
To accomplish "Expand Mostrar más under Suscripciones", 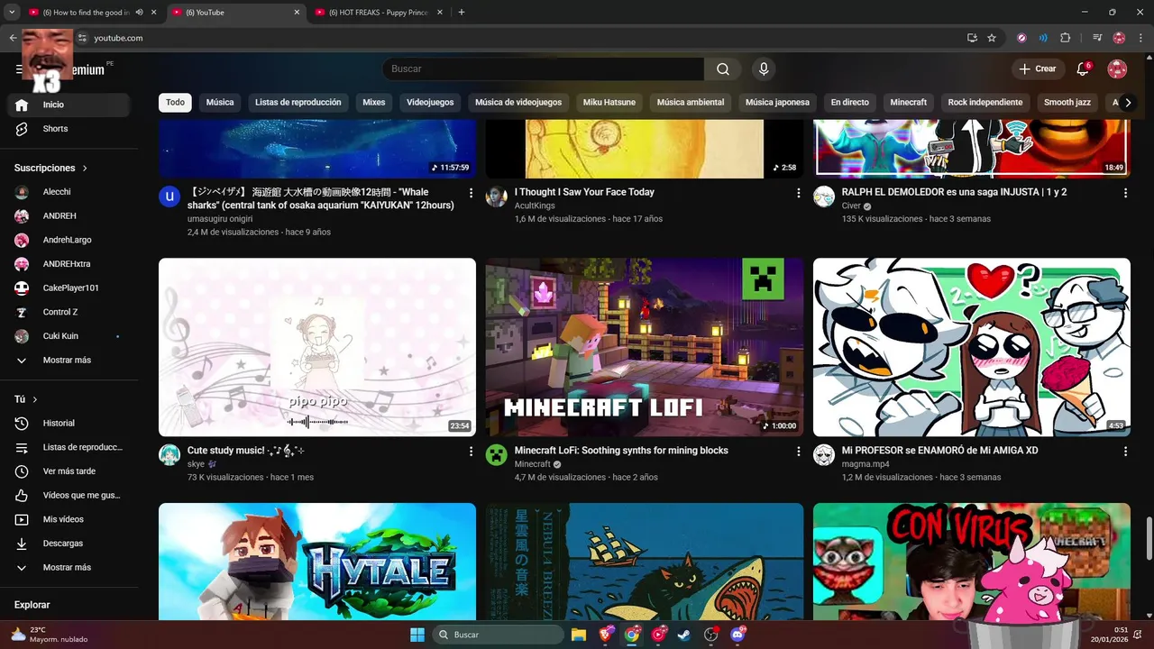I will 70,361.
